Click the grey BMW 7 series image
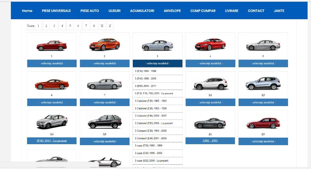Image resolution: width=311 pixels, height=169 pixels. (x=104, y=84)
